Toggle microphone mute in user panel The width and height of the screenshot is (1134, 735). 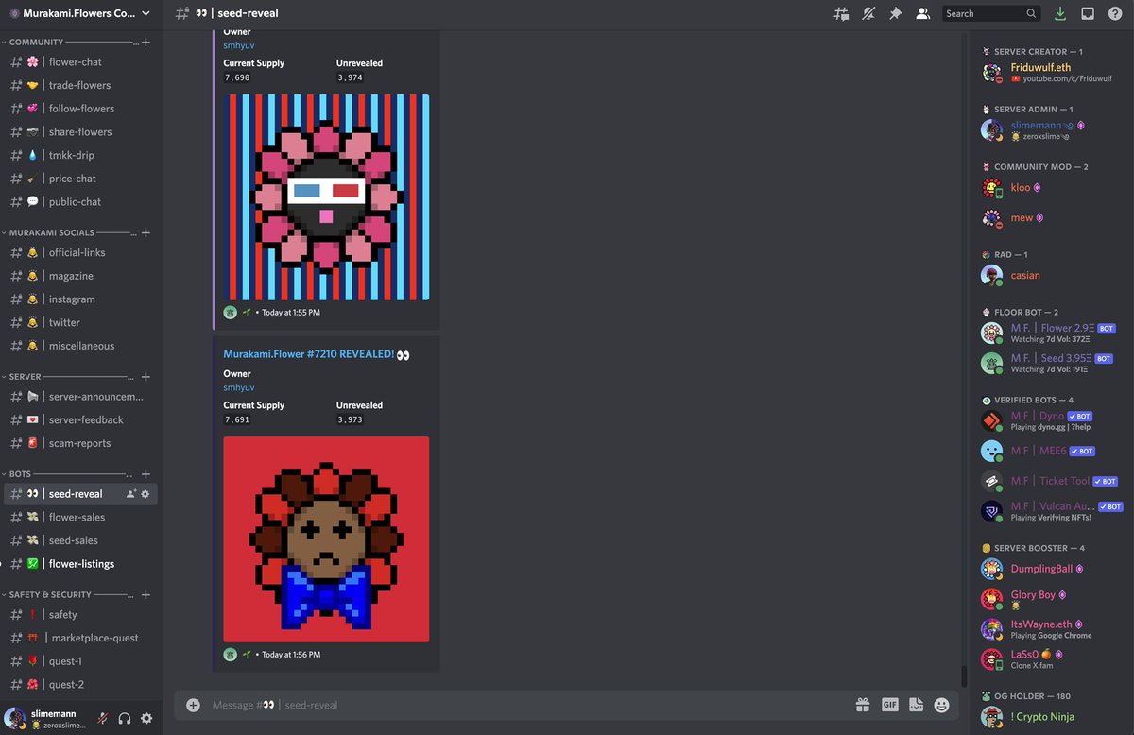click(x=103, y=718)
